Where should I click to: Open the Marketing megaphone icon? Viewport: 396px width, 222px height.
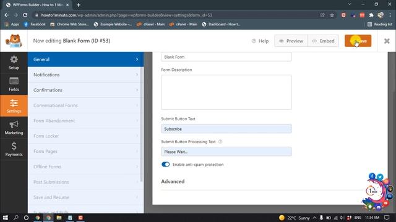(14, 125)
